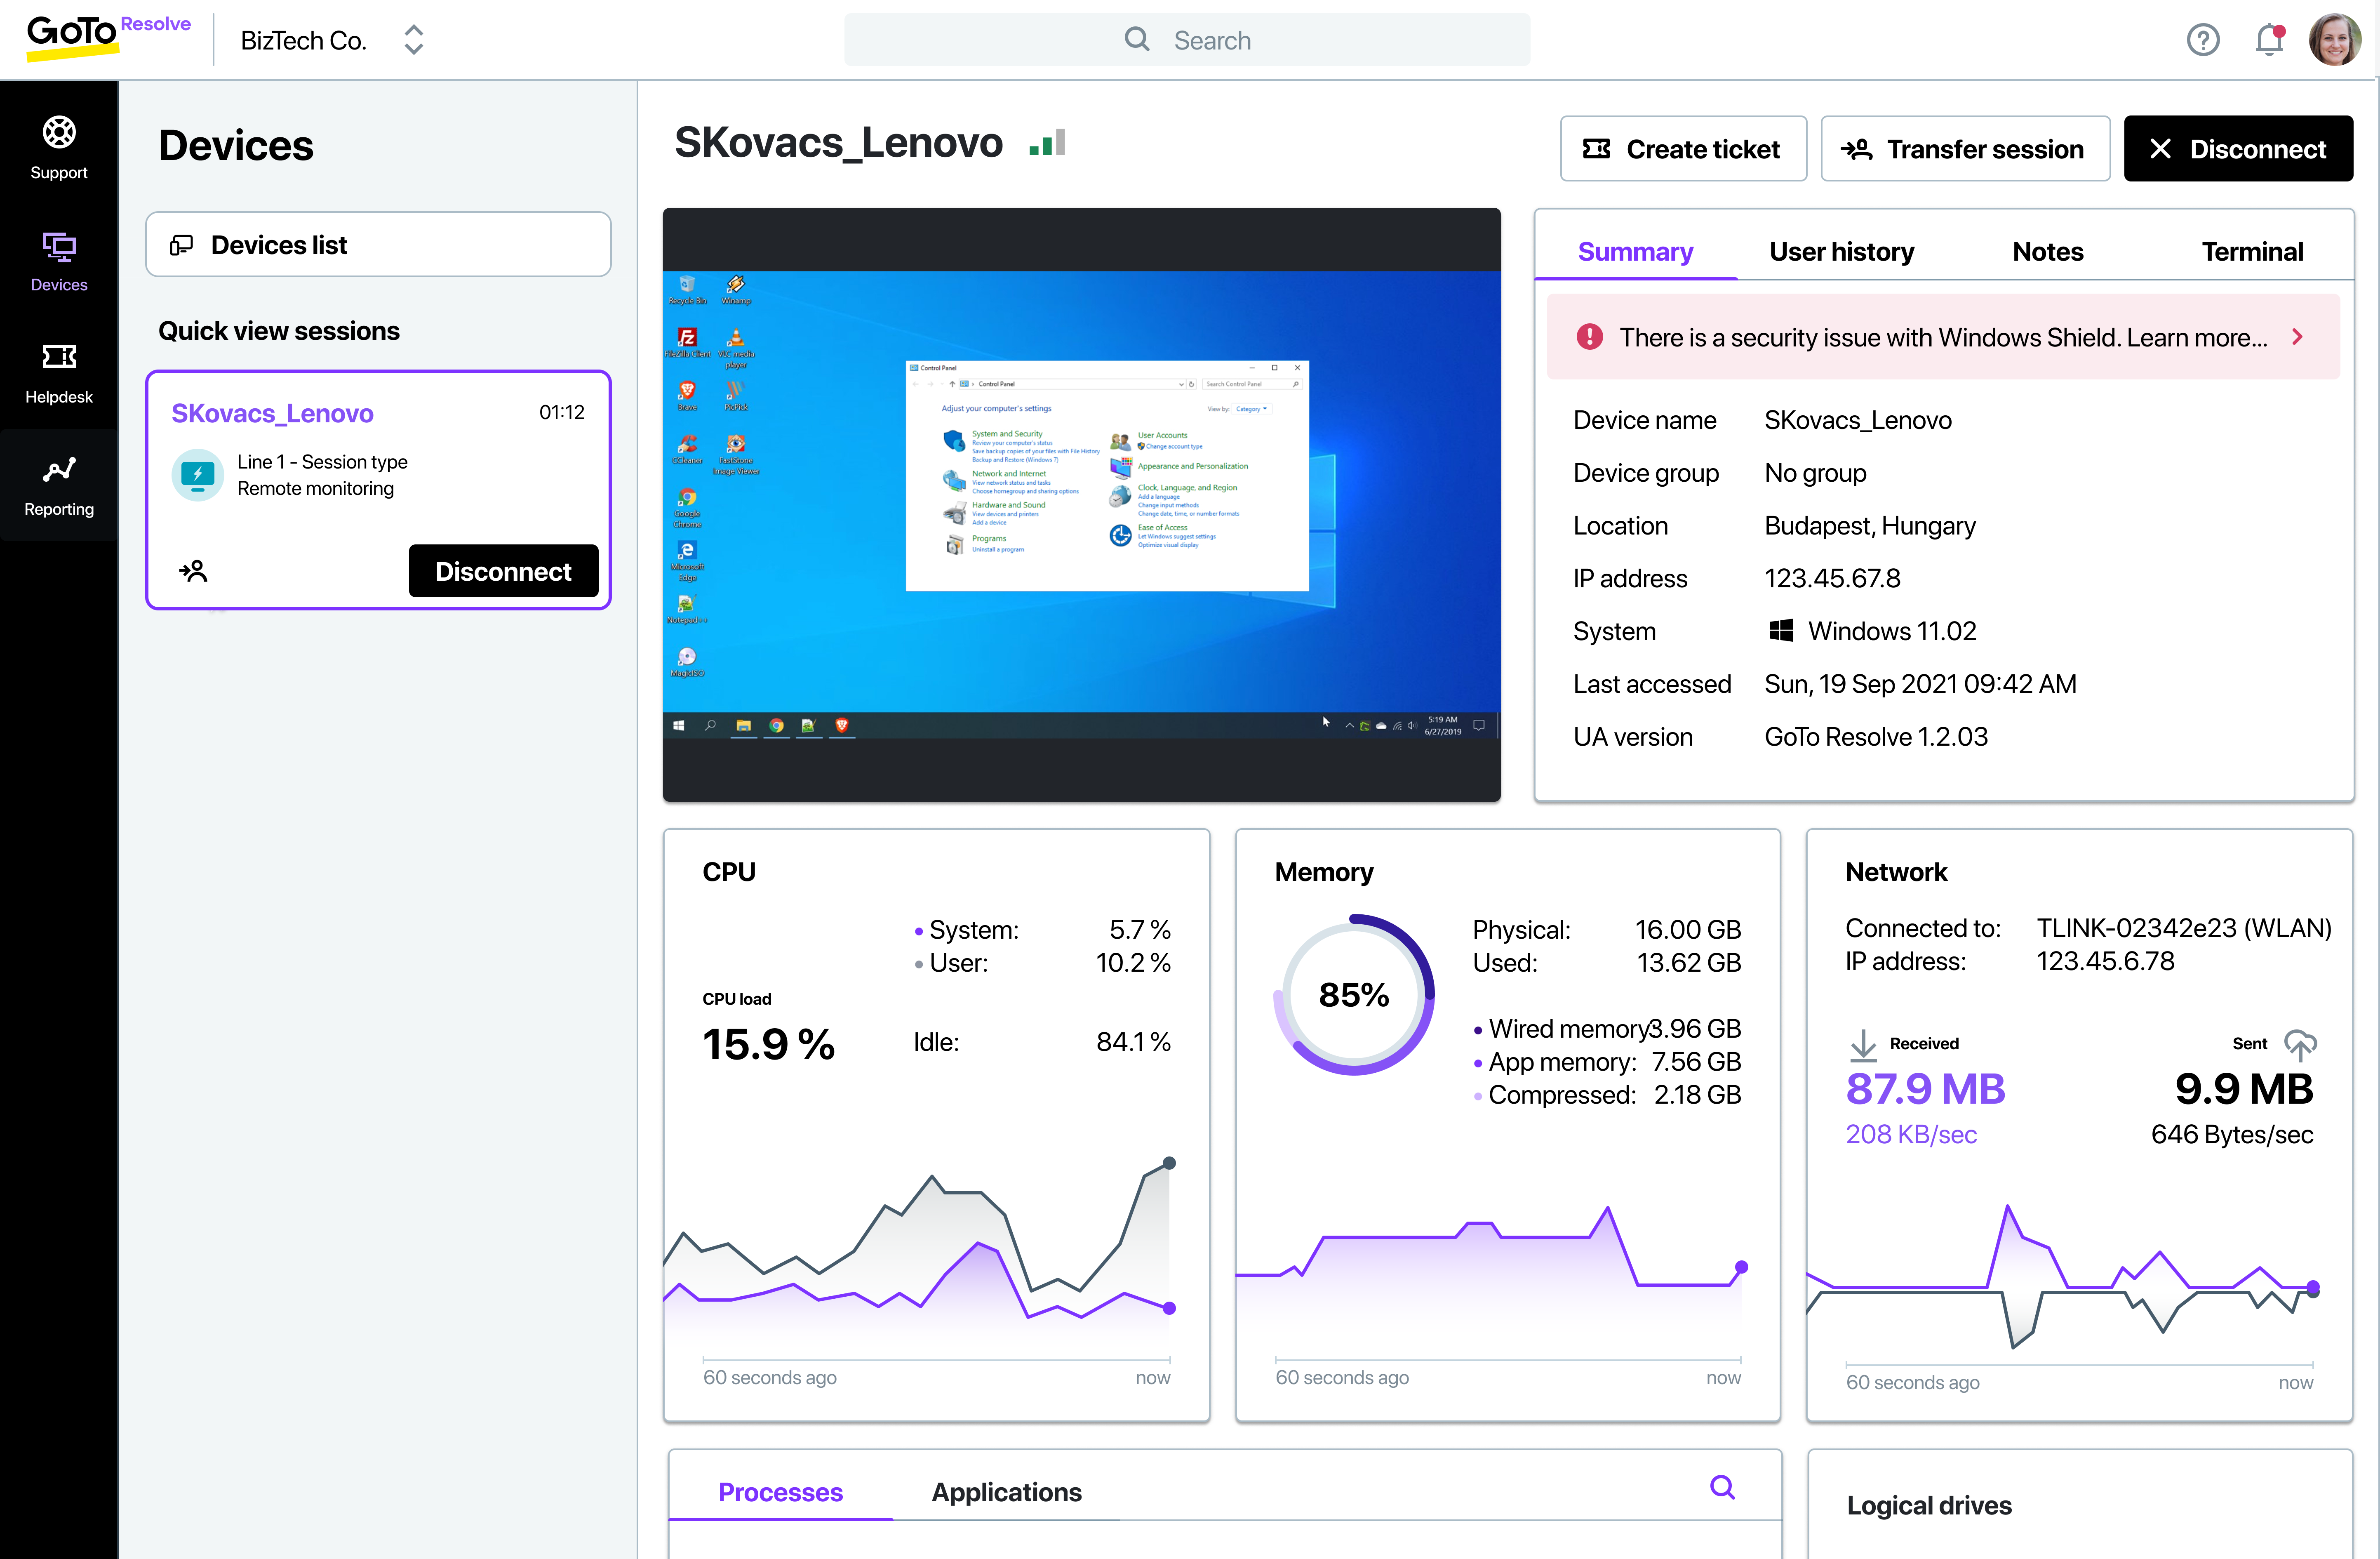Viewport: 2380px width, 1559px height.
Task: Open the Devices list selector
Action: [378, 245]
